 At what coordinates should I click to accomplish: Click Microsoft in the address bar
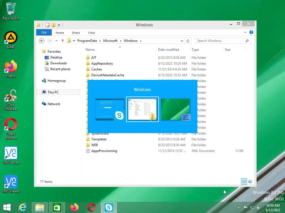110,41
